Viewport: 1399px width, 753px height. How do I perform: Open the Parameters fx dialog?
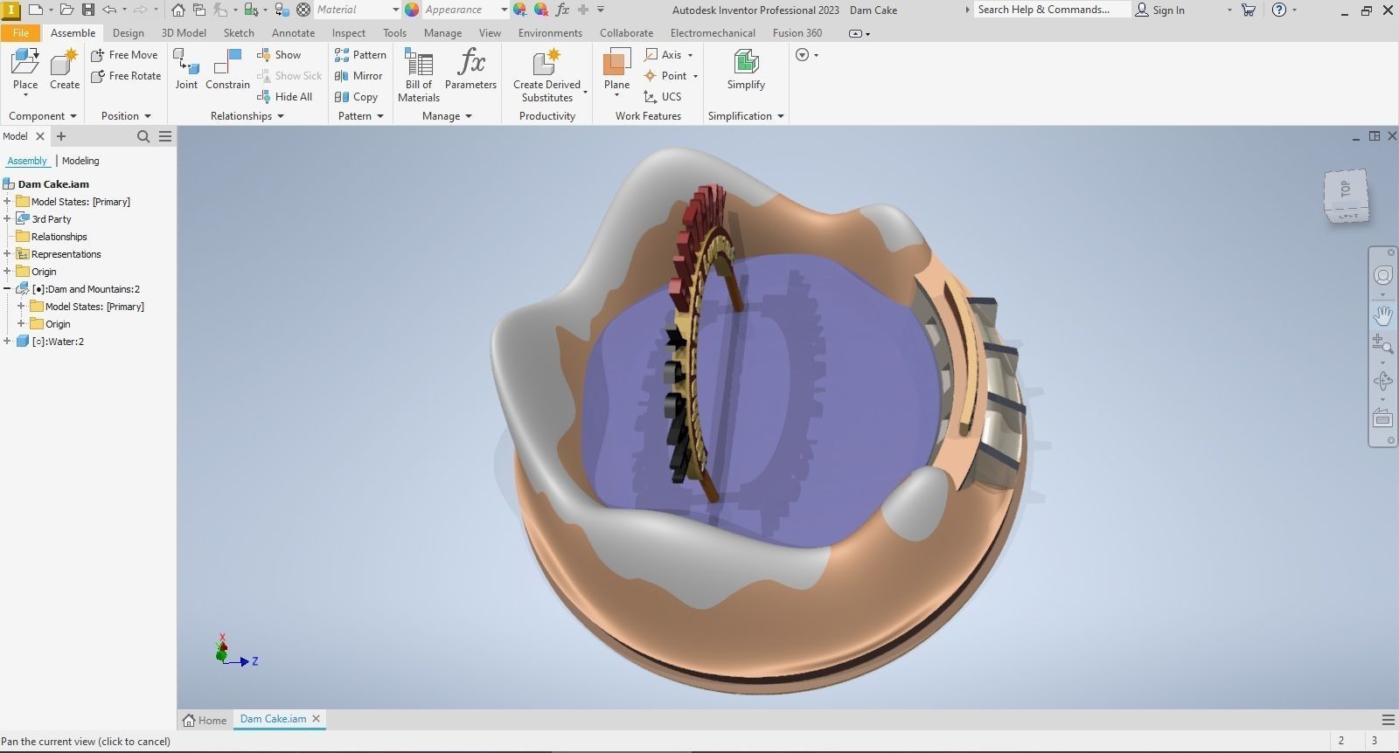click(470, 70)
